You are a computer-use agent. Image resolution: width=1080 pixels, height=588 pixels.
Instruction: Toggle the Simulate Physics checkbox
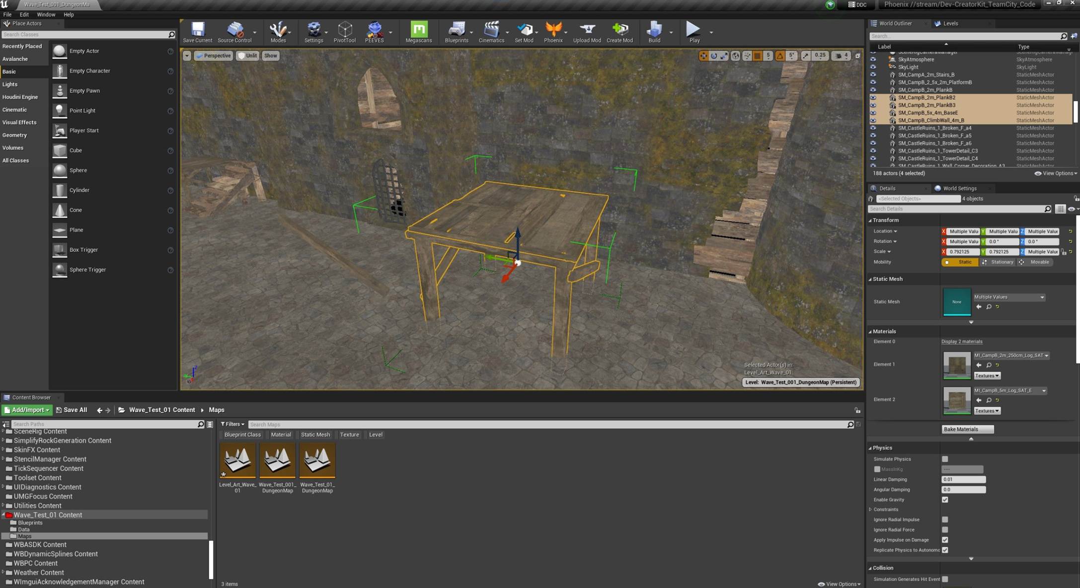point(945,459)
